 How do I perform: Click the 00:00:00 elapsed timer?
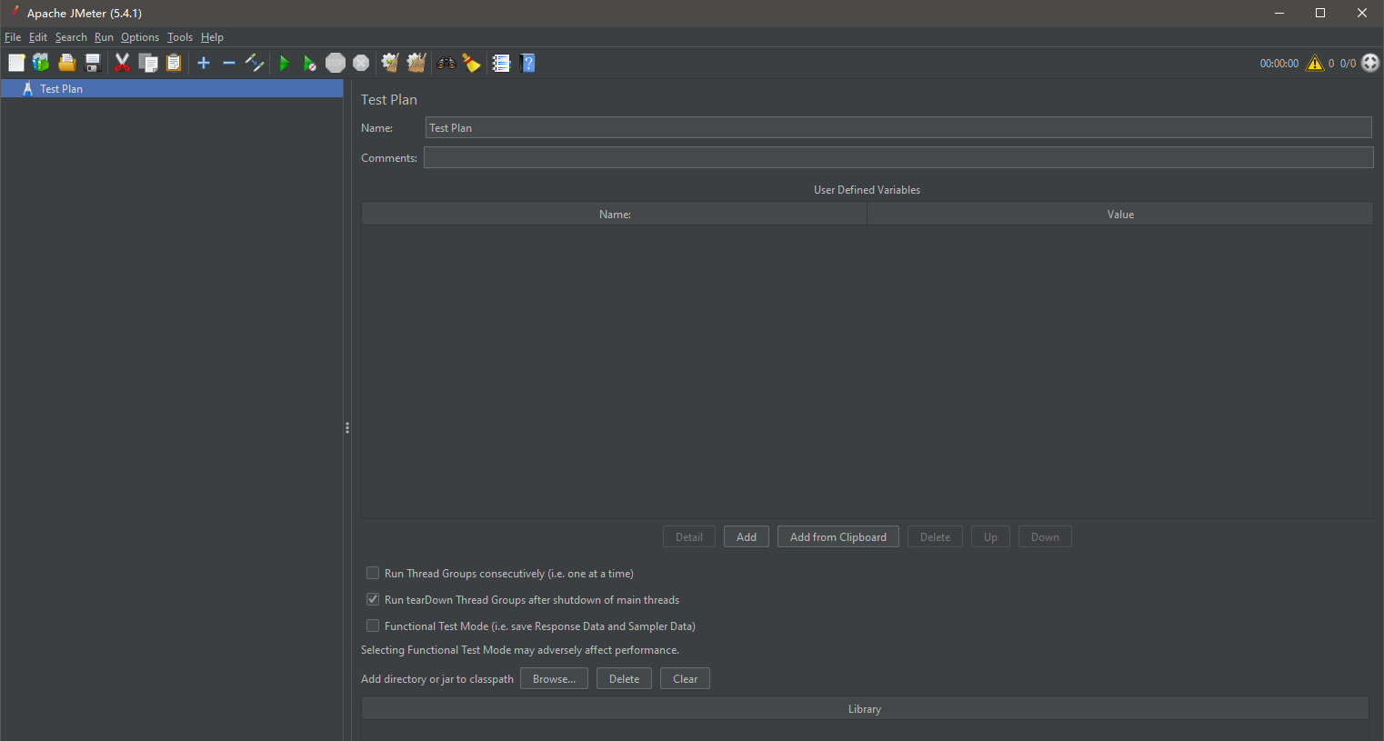pos(1279,64)
